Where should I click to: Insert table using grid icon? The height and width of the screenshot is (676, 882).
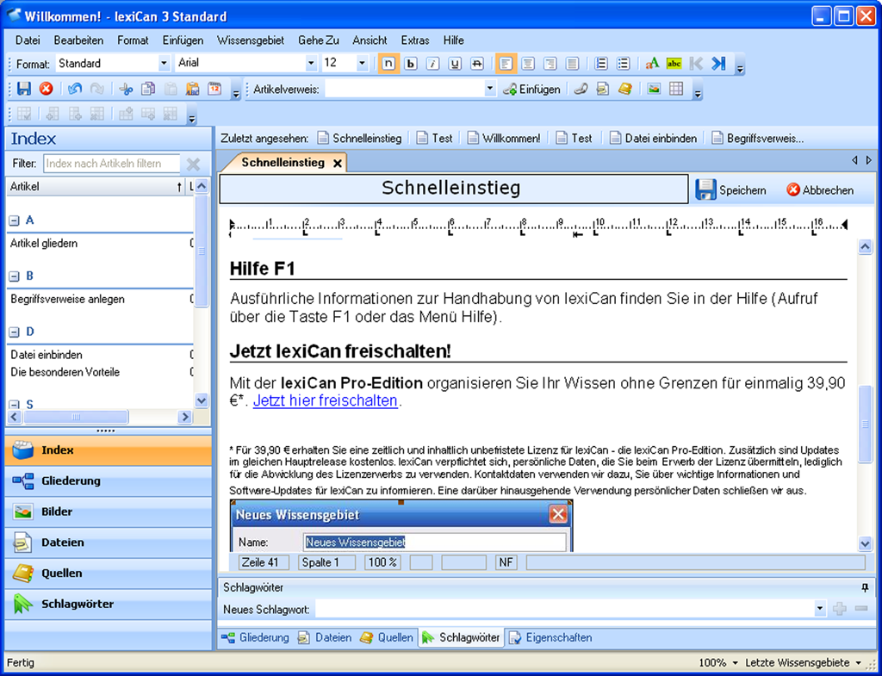click(x=676, y=89)
